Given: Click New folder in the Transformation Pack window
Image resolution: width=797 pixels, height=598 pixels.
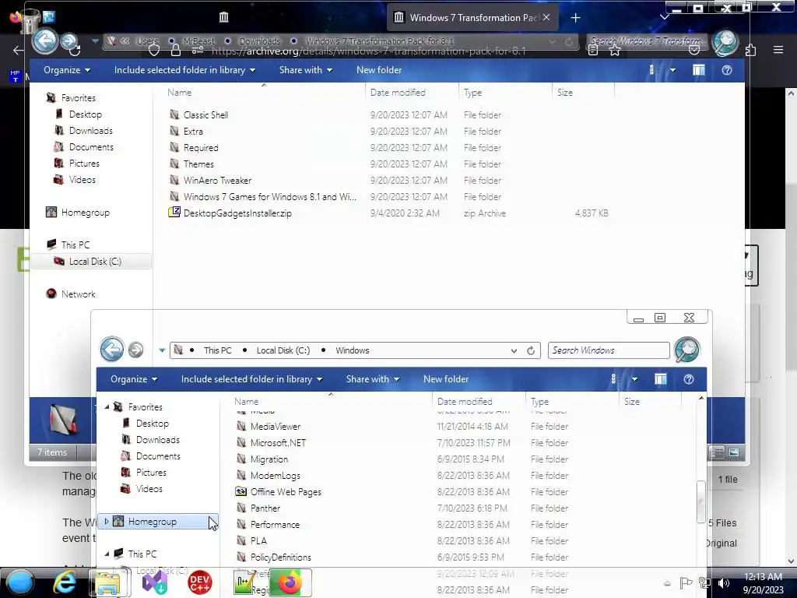Looking at the screenshot, I should coord(379,70).
